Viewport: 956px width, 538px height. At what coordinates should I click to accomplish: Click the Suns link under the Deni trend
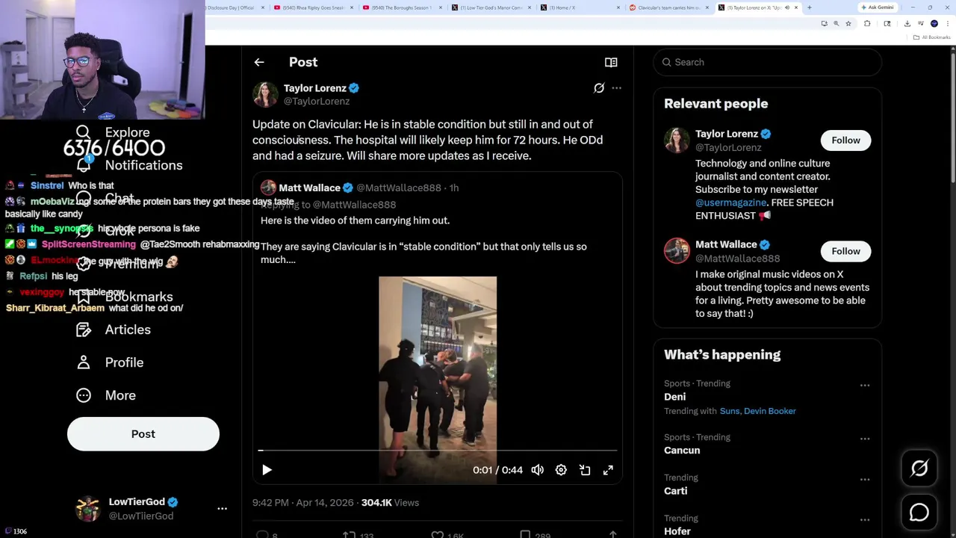click(730, 411)
